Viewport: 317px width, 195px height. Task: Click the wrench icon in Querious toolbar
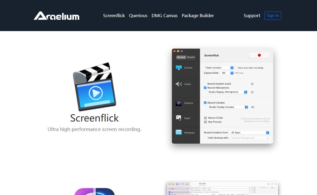(x=180, y=184)
